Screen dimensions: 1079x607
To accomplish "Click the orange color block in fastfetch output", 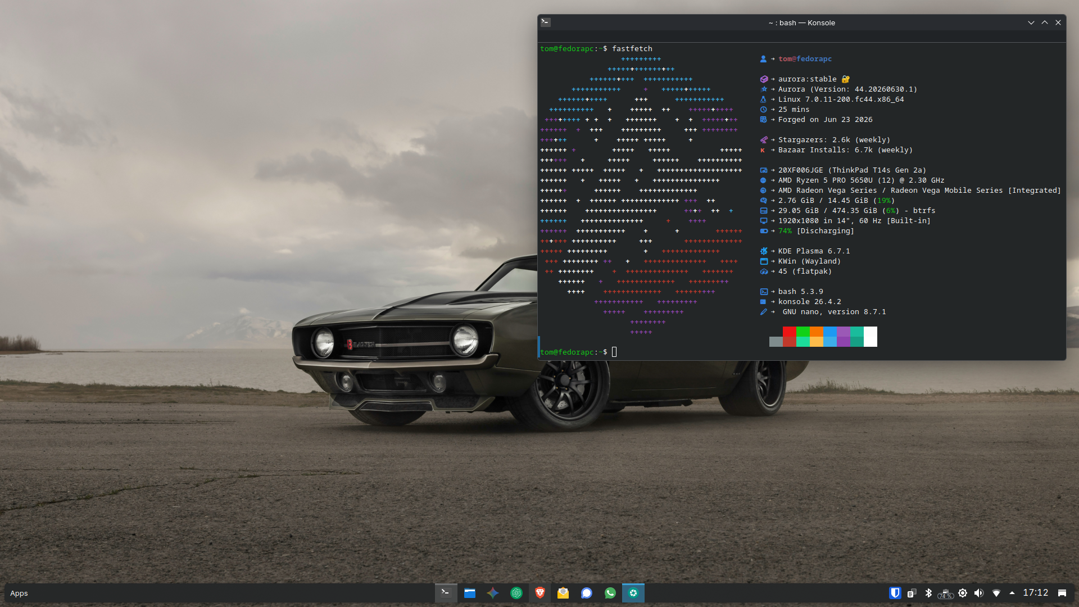I will pos(817,332).
